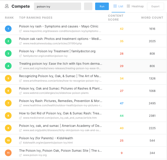Click the Export button
The height and width of the screenshot is (160, 167).
[x=155, y=6]
